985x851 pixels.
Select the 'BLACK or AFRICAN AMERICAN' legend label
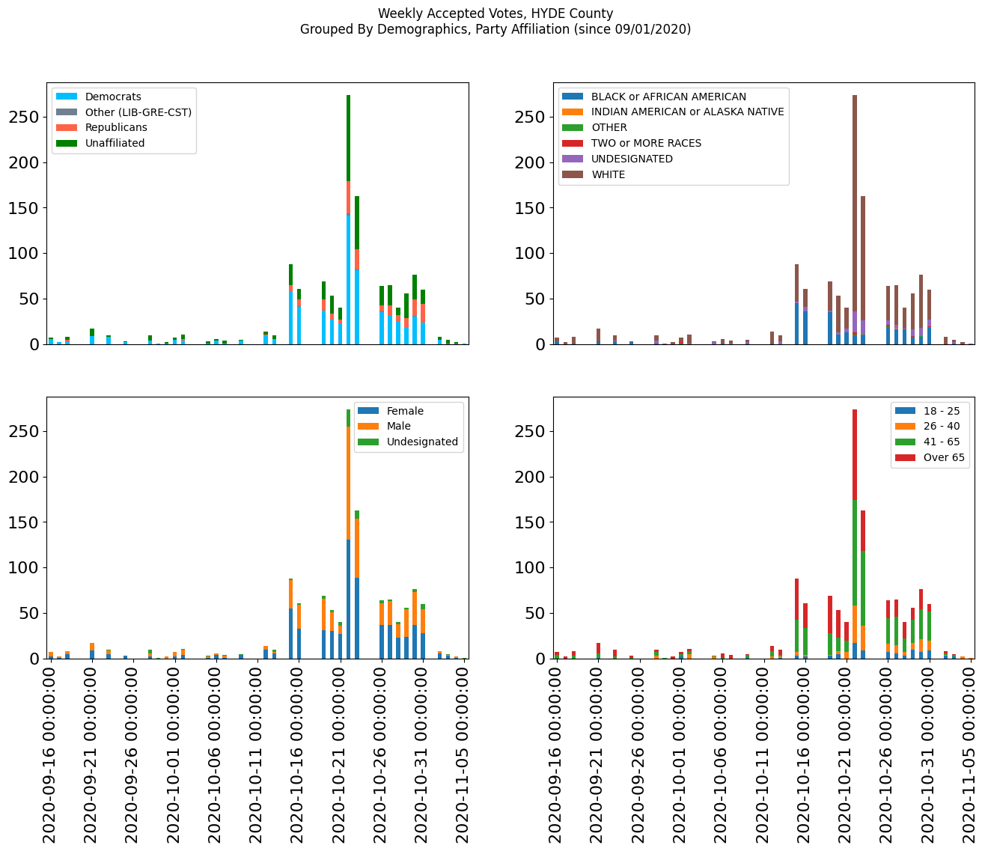(668, 97)
